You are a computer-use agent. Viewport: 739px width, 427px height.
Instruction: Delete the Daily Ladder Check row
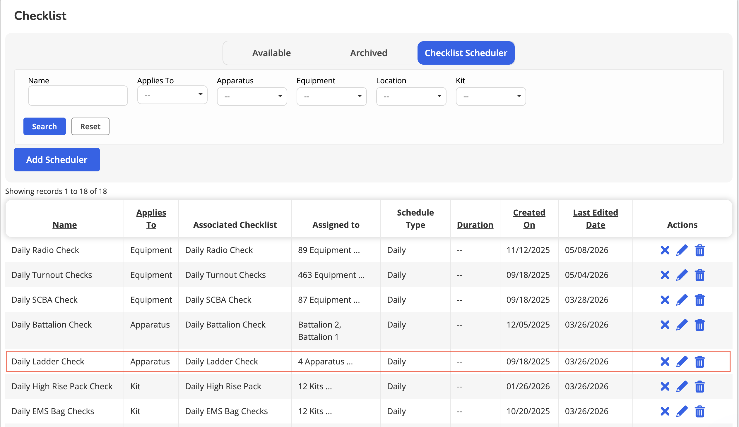tap(700, 362)
